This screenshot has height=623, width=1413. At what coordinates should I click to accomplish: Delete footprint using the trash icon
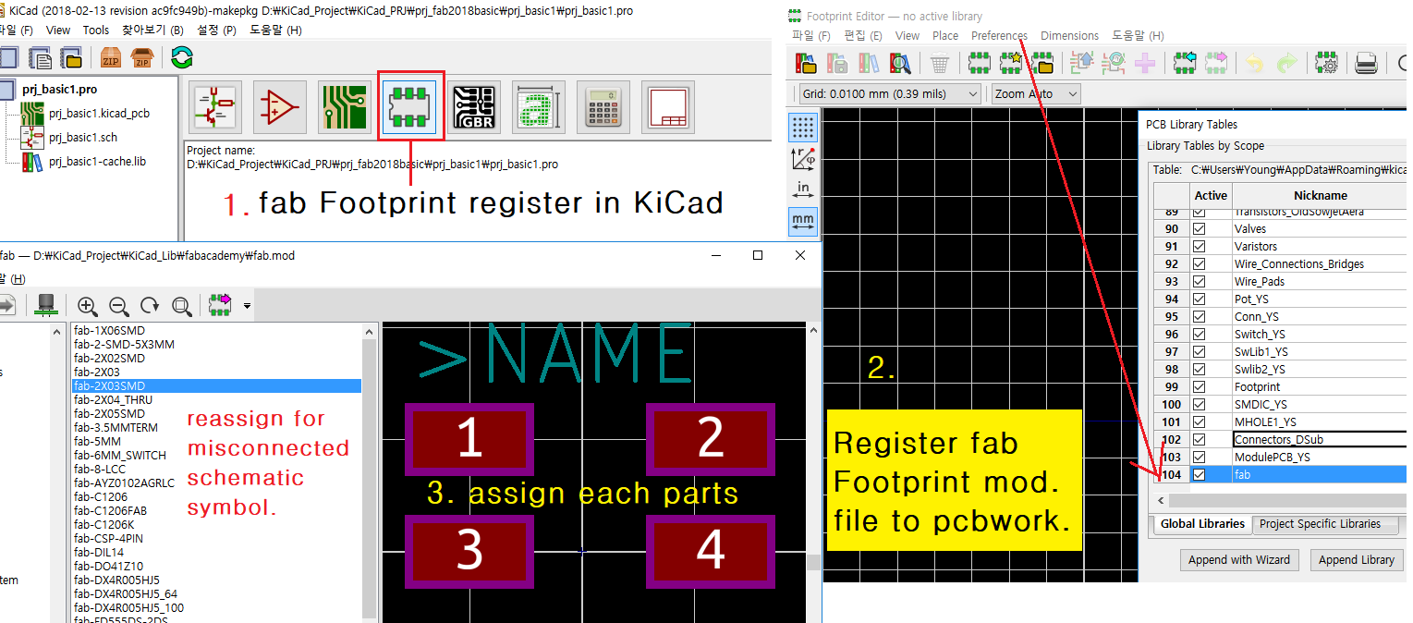point(940,63)
